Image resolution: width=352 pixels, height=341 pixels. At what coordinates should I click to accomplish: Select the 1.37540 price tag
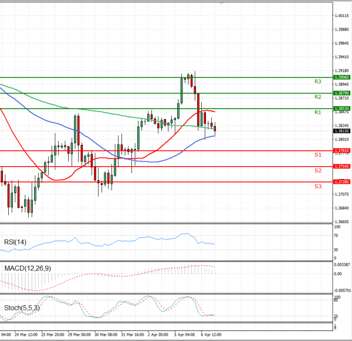[342, 167]
